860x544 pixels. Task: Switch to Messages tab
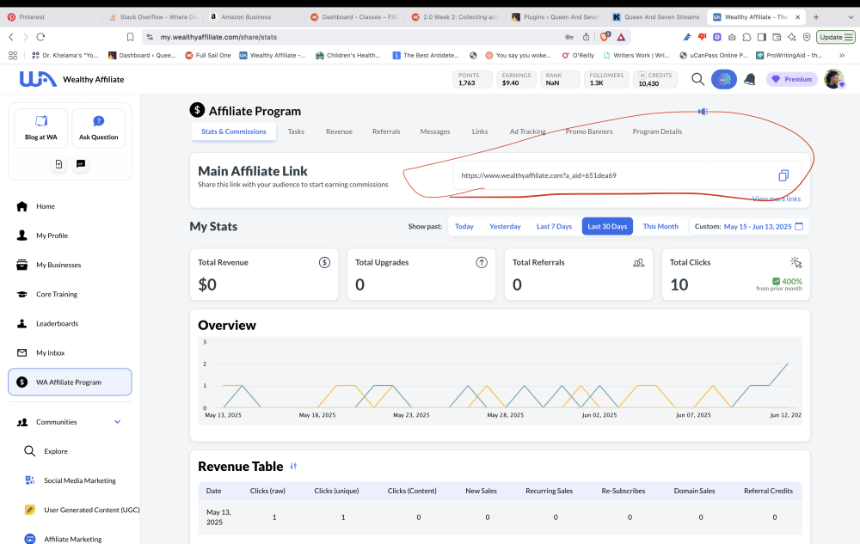pos(435,131)
